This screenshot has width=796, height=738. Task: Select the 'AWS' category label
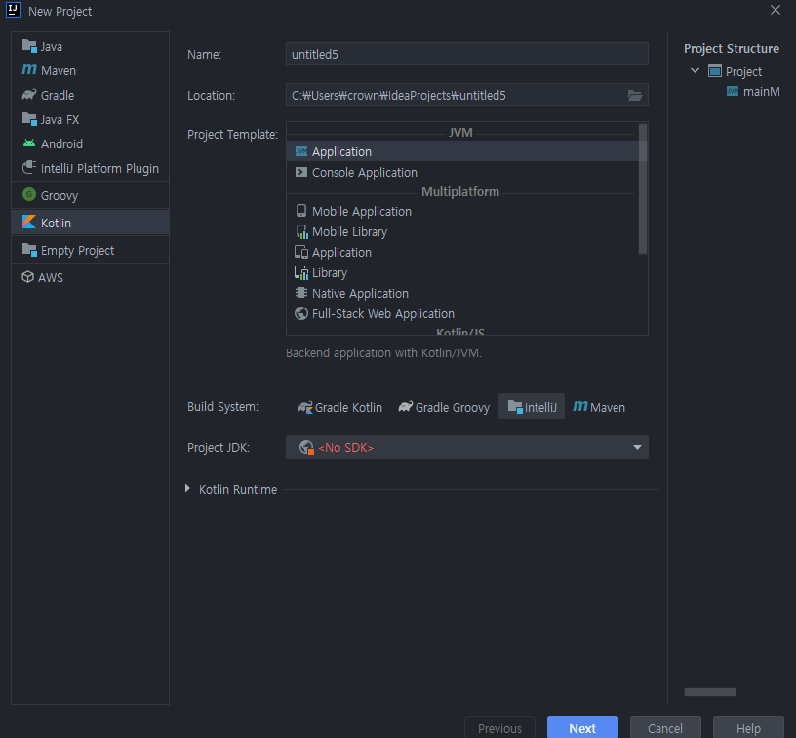[51, 278]
